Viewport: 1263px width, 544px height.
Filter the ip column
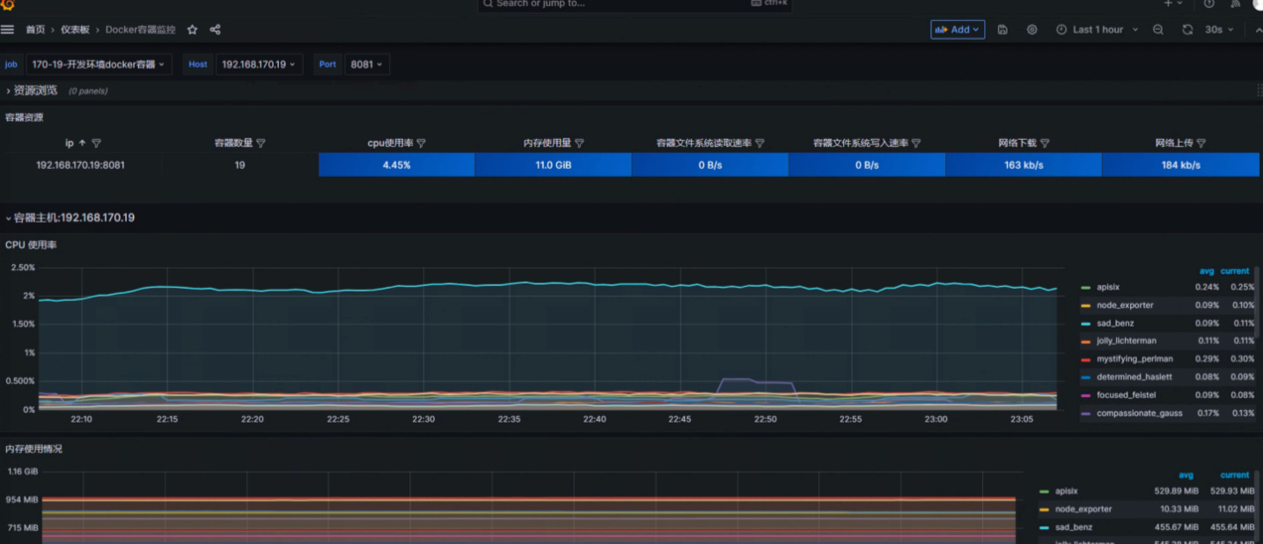[97, 143]
